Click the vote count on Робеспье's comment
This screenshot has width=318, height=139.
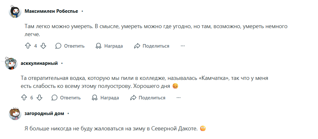point(36,46)
